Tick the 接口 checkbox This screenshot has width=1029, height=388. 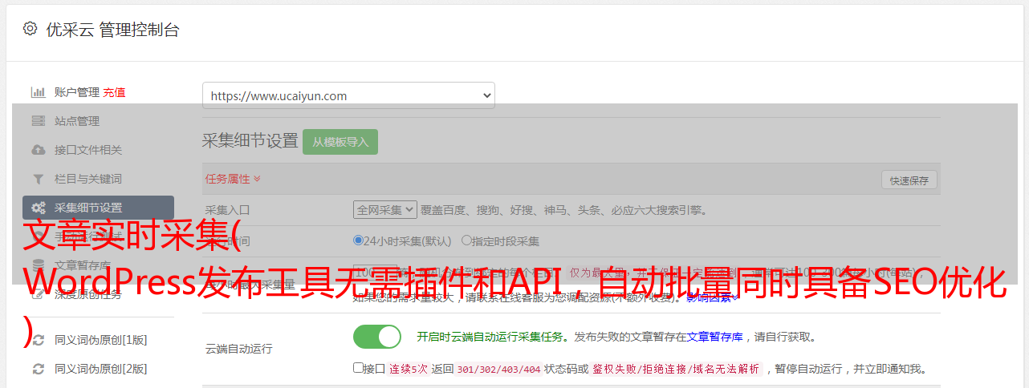point(358,368)
